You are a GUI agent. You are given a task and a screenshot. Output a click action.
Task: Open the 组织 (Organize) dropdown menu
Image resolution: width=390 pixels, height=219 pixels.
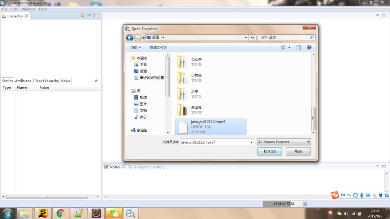pos(136,48)
